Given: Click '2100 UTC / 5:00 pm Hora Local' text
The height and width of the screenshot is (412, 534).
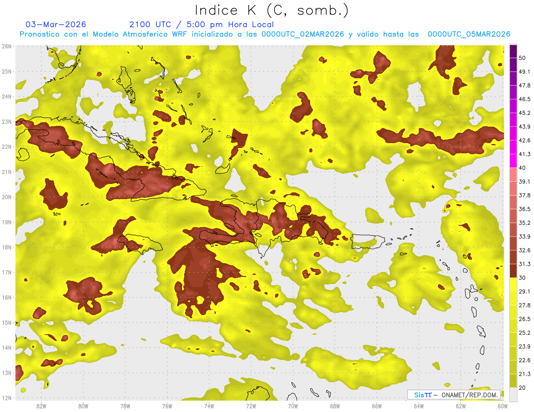Looking at the screenshot, I should [x=202, y=24].
